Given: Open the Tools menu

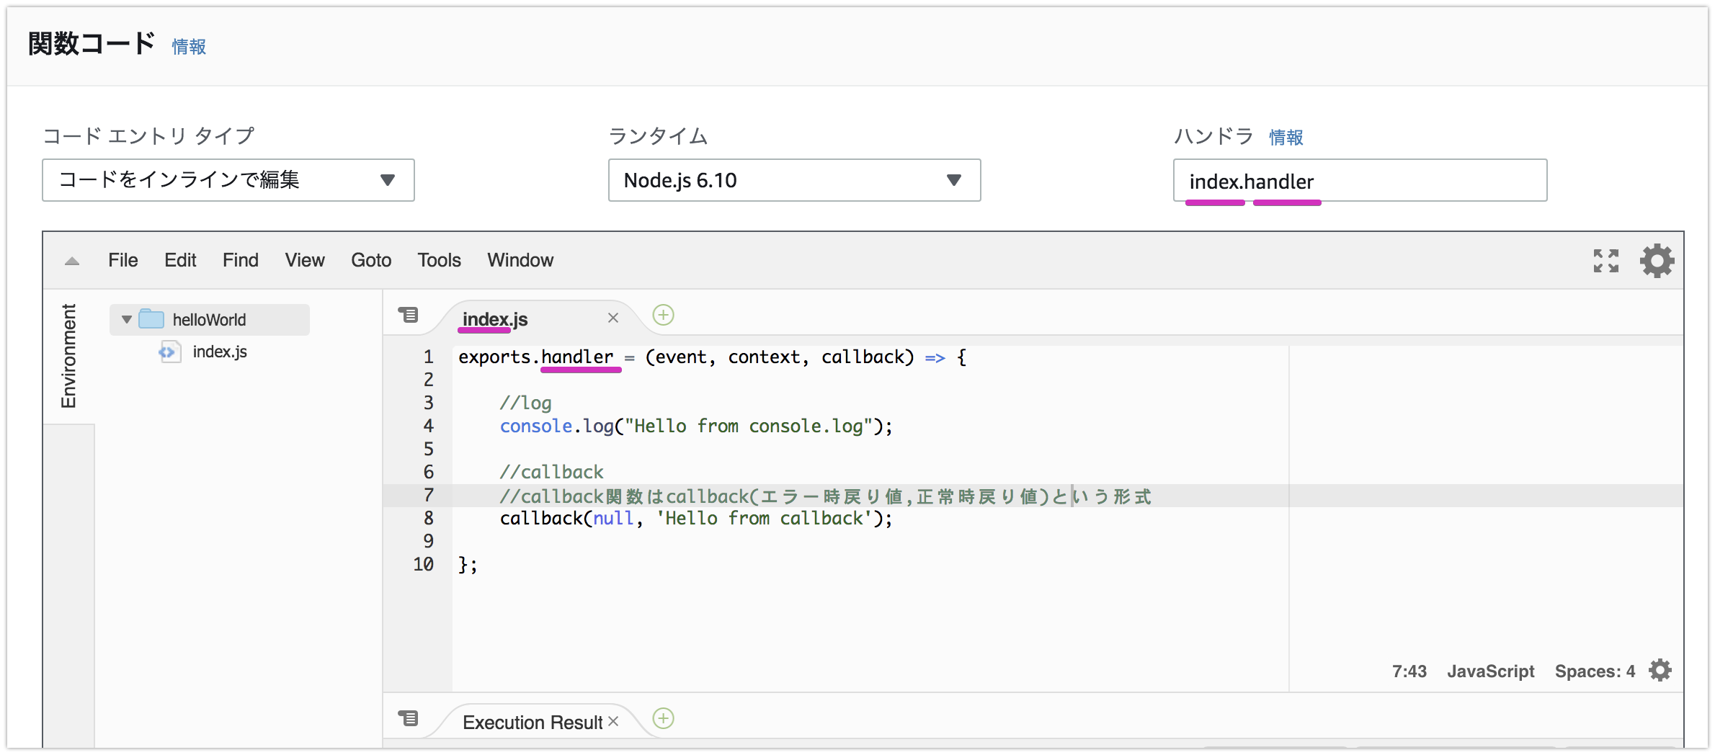Looking at the screenshot, I should [439, 260].
